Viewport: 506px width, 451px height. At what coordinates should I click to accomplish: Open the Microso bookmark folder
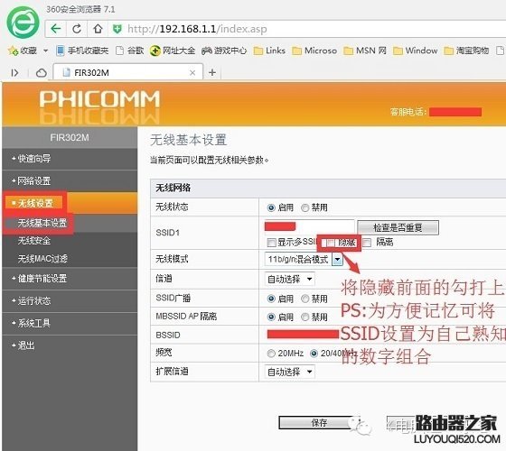(314, 51)
